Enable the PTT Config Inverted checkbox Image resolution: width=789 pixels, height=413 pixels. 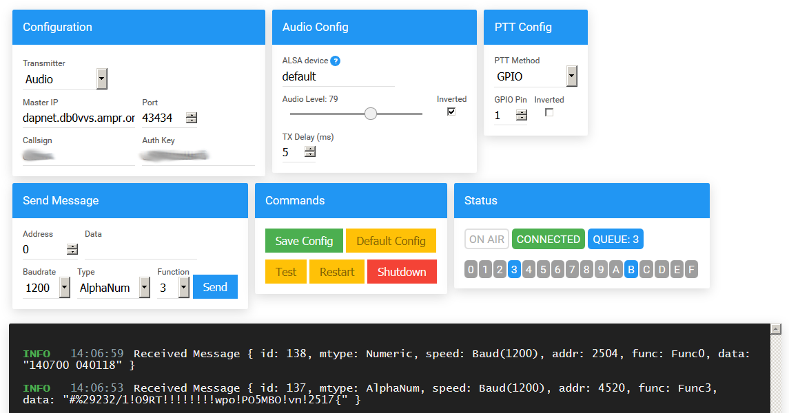point(549,112)
